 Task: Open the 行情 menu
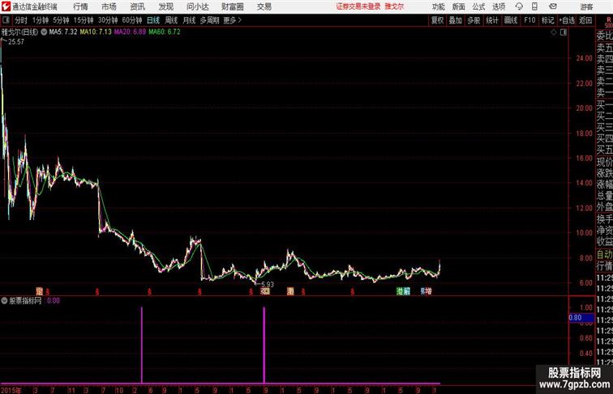(80, 6)
